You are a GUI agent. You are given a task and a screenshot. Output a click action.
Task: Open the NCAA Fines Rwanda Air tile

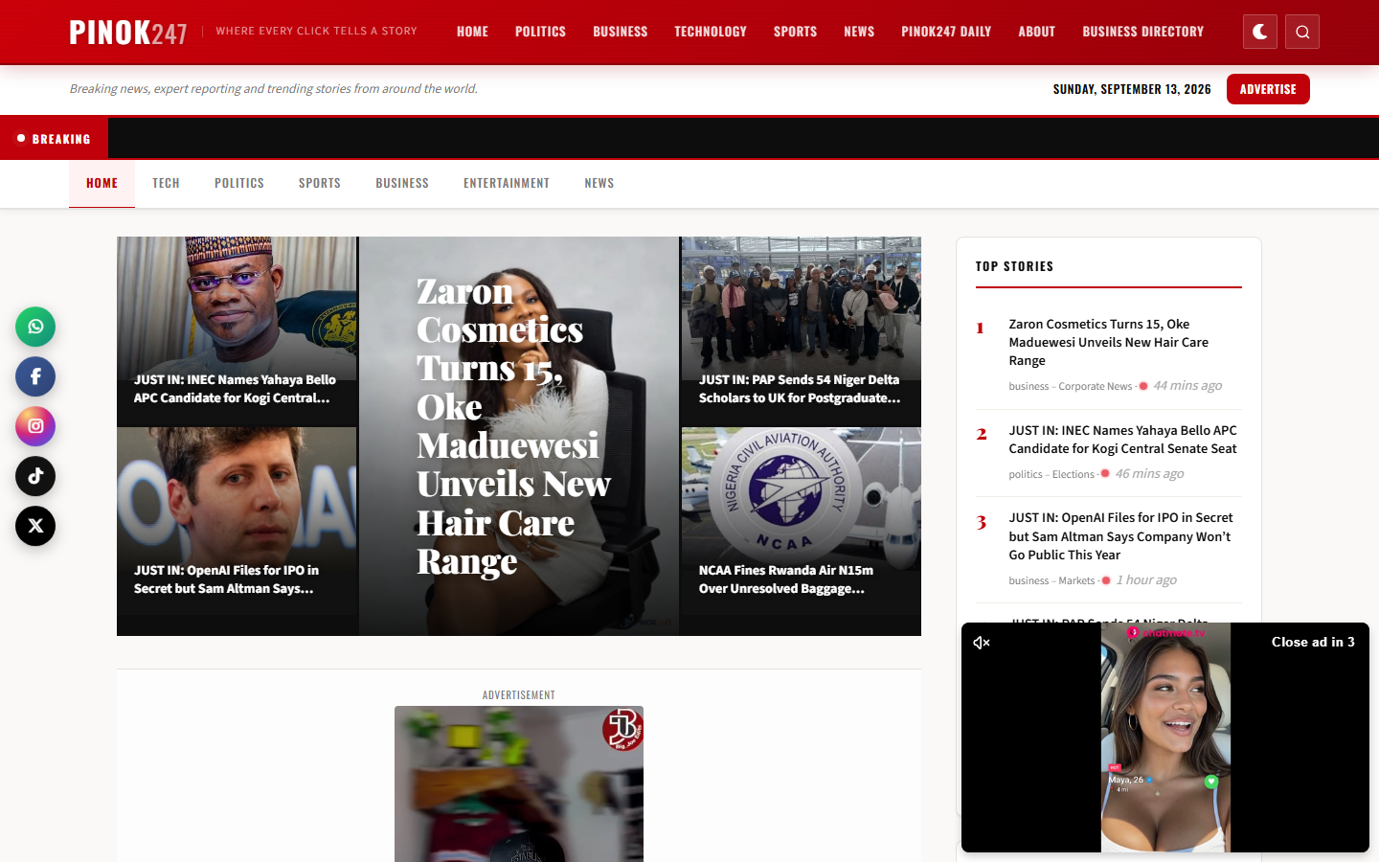click(x=802, y=532)
